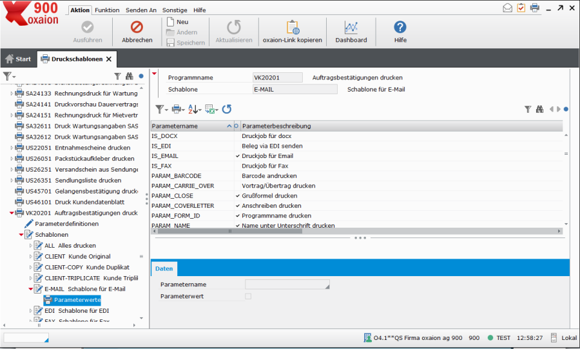Click the table reload arrow icon

pyautogui.click(x=227, y=109)
